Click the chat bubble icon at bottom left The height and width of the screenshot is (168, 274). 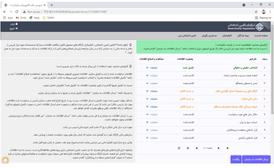pos(5,160)
